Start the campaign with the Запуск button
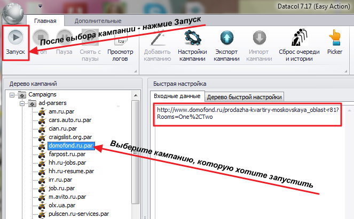Viewport: 354px width, 219px height. coord(15,43)
